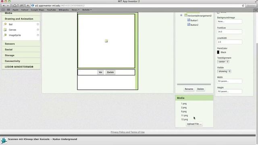Click the Width Fill parent field
This screenshot has width=258, height=145.
tap(229, 81)
